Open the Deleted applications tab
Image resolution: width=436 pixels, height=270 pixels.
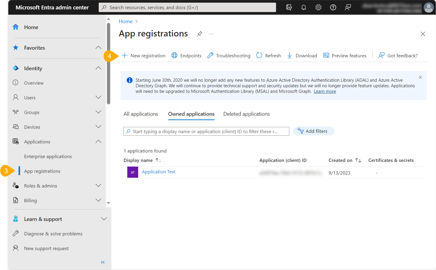click(246, 114)
